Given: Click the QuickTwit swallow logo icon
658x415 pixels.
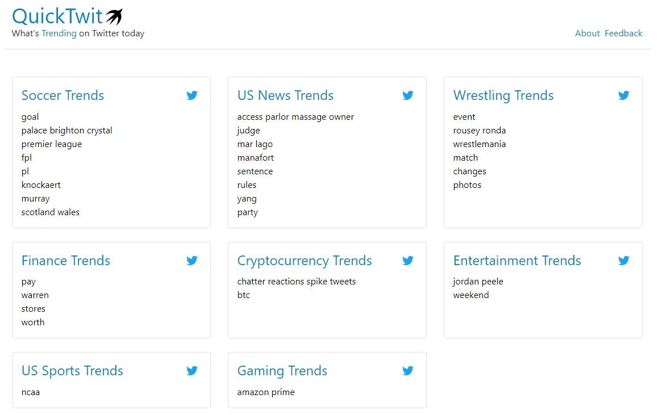Looking at the screenshot, I should point(114,16).
